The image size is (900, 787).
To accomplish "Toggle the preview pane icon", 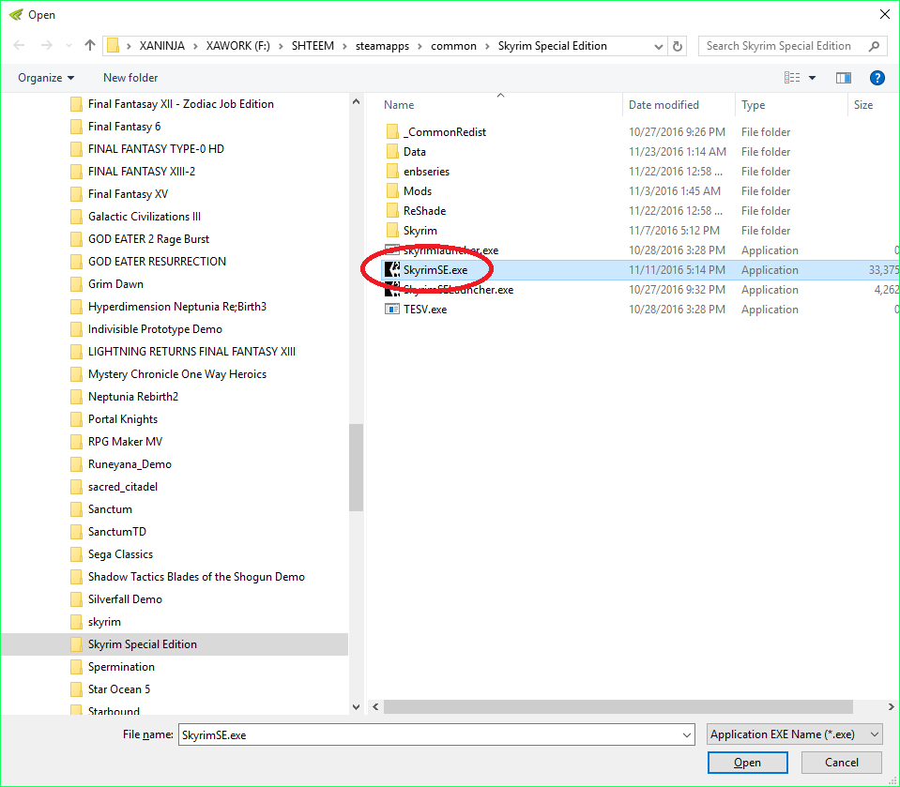I will [843, 78].
